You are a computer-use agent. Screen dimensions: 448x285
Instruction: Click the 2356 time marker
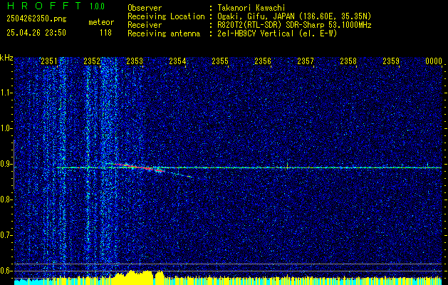[x=263, y=61]
